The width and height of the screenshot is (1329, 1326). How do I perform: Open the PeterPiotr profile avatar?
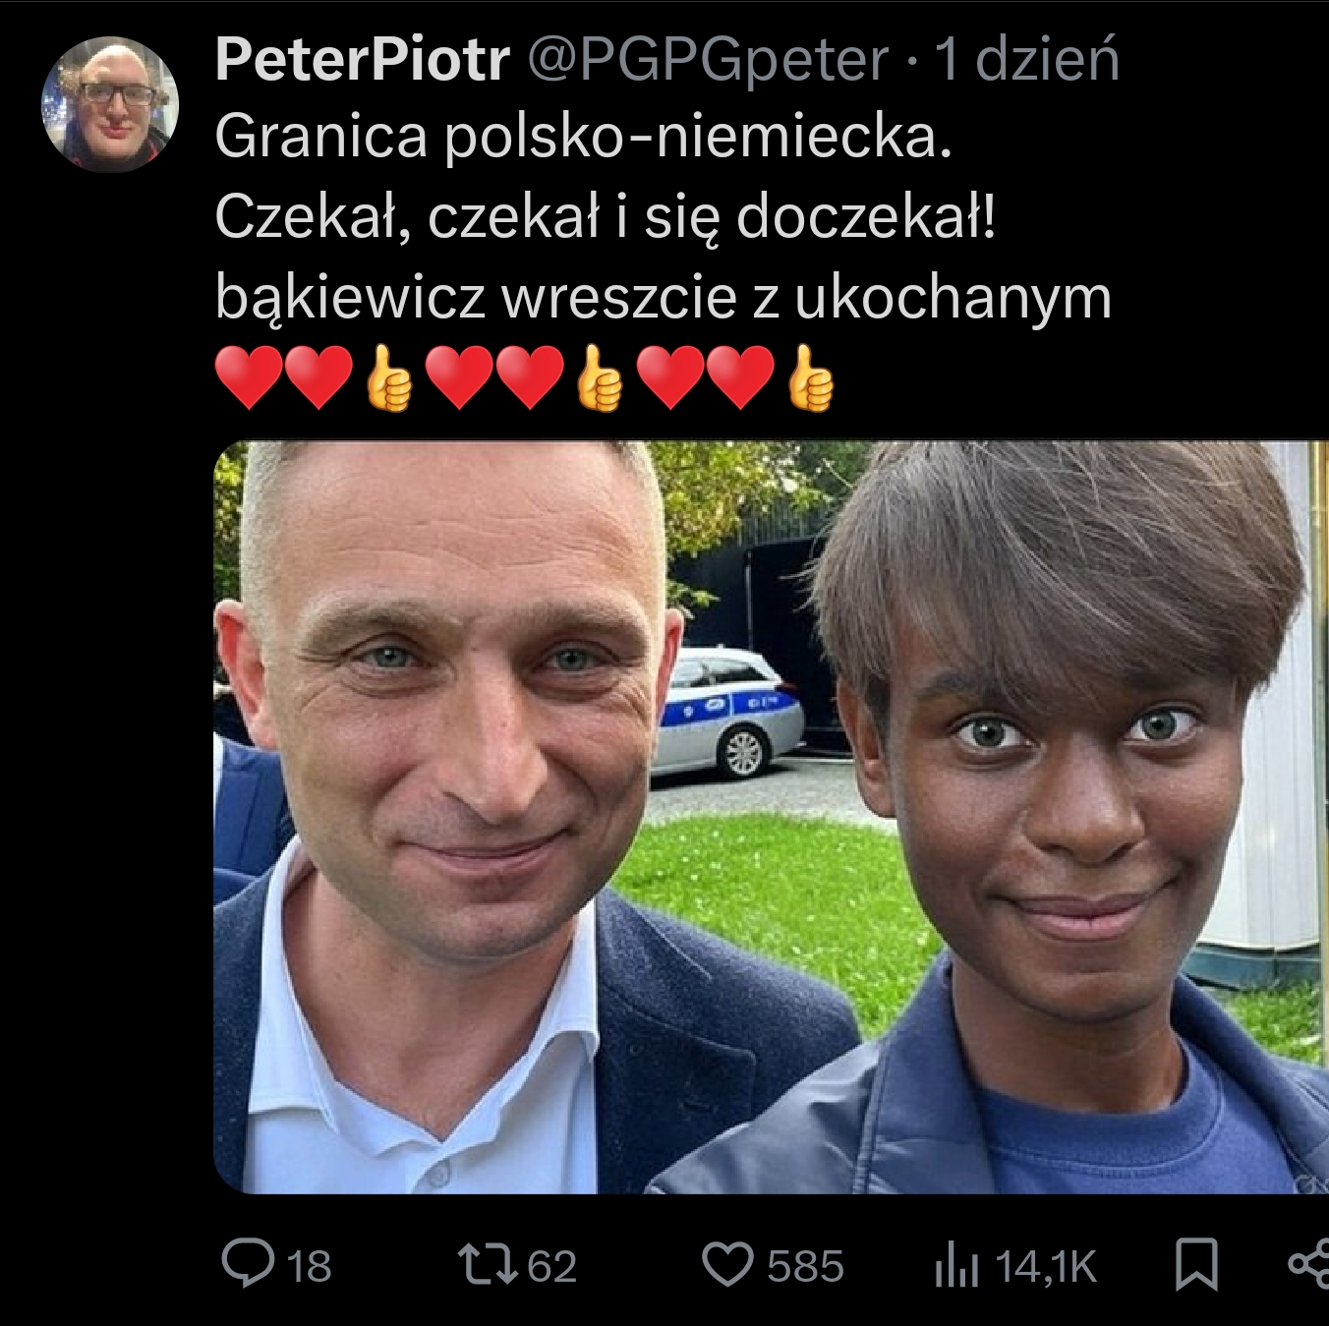pyautogui.click(x=110, y=105)
